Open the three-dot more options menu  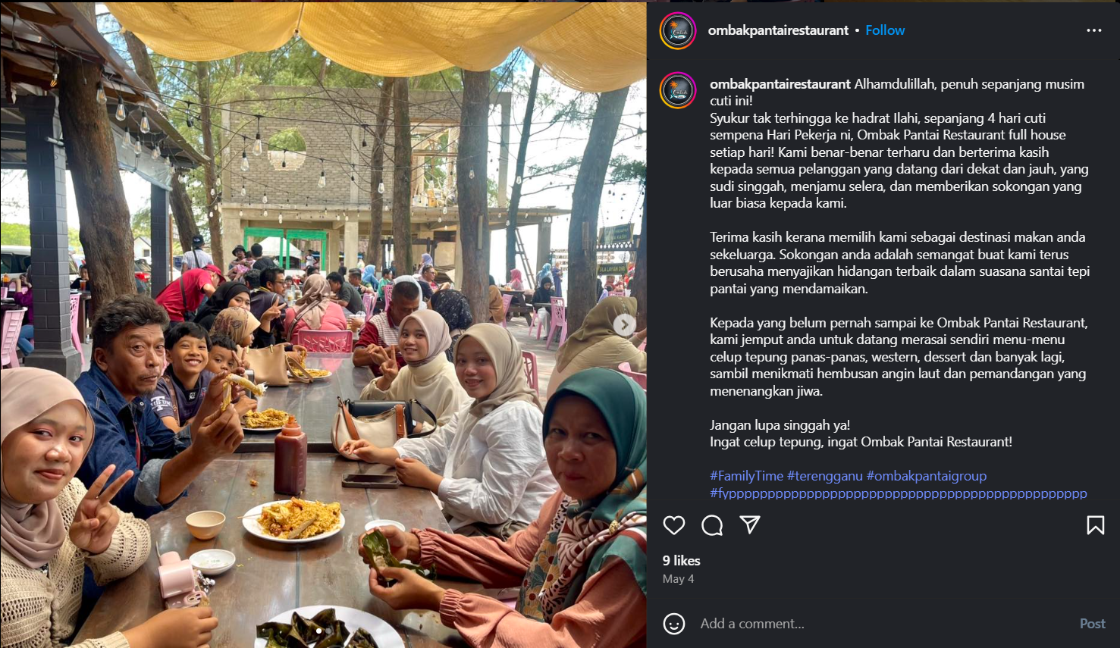tap(1093, 30)
